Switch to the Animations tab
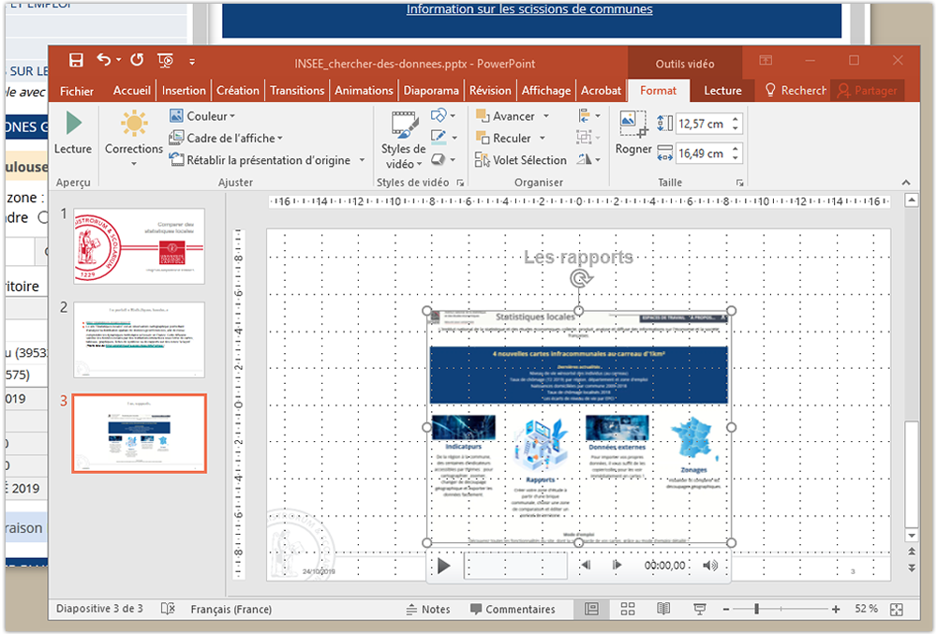 [x=363, y=91]
